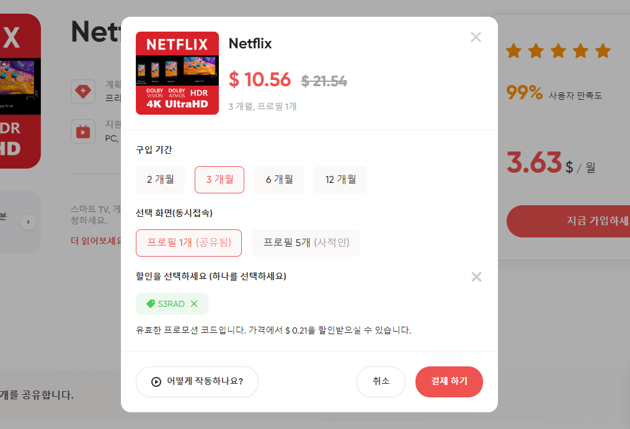
Task: Click the Netflix title in the dialog
Action: [x=250, y=43]
